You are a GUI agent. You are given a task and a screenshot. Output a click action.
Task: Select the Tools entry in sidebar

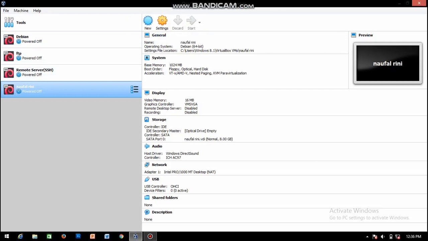coord(71,22)
